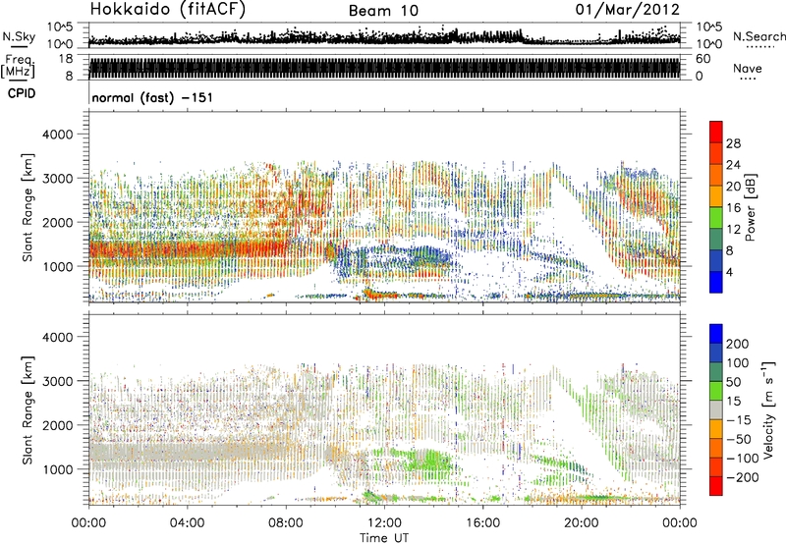Click the bright blue bottom Power colorbar segment
786x544 pixels.
click(x=716, y=282)
